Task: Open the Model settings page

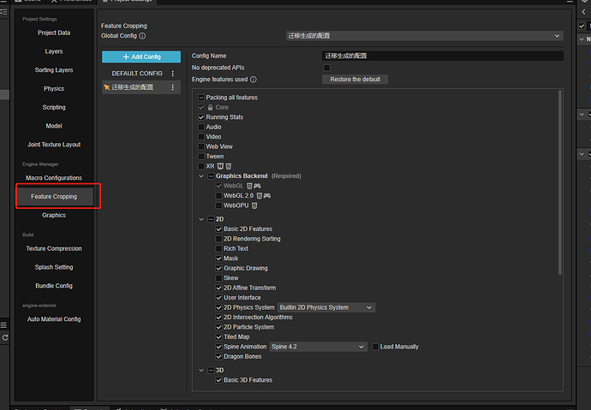Action: [54, 126]
